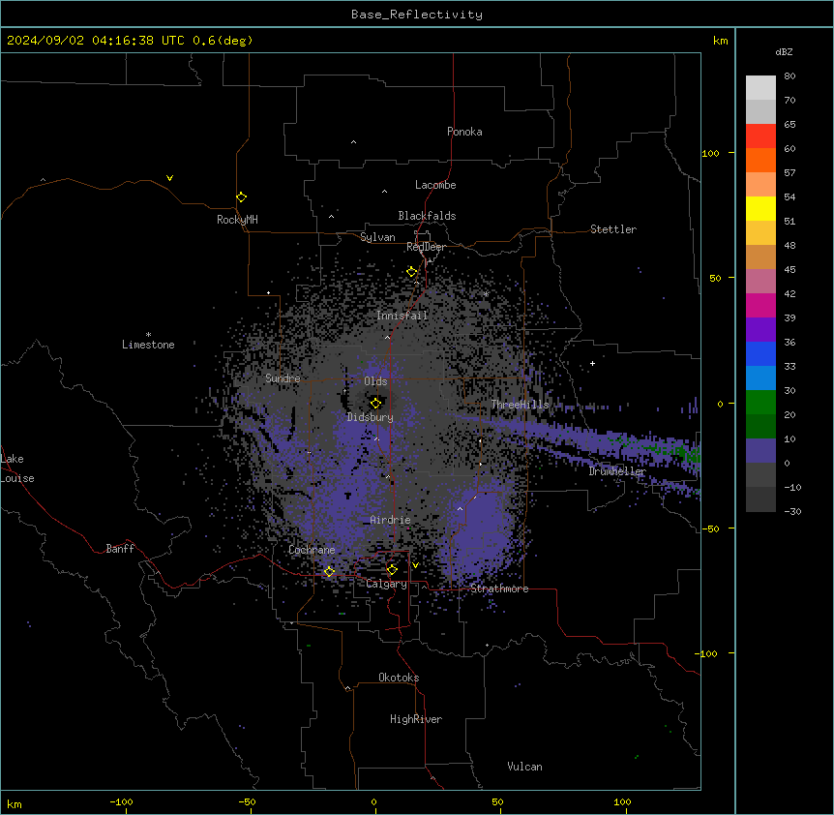This screenshot has height=815, width=834.
Task: Click the Blackfalds town label
Action: (427, 216)
